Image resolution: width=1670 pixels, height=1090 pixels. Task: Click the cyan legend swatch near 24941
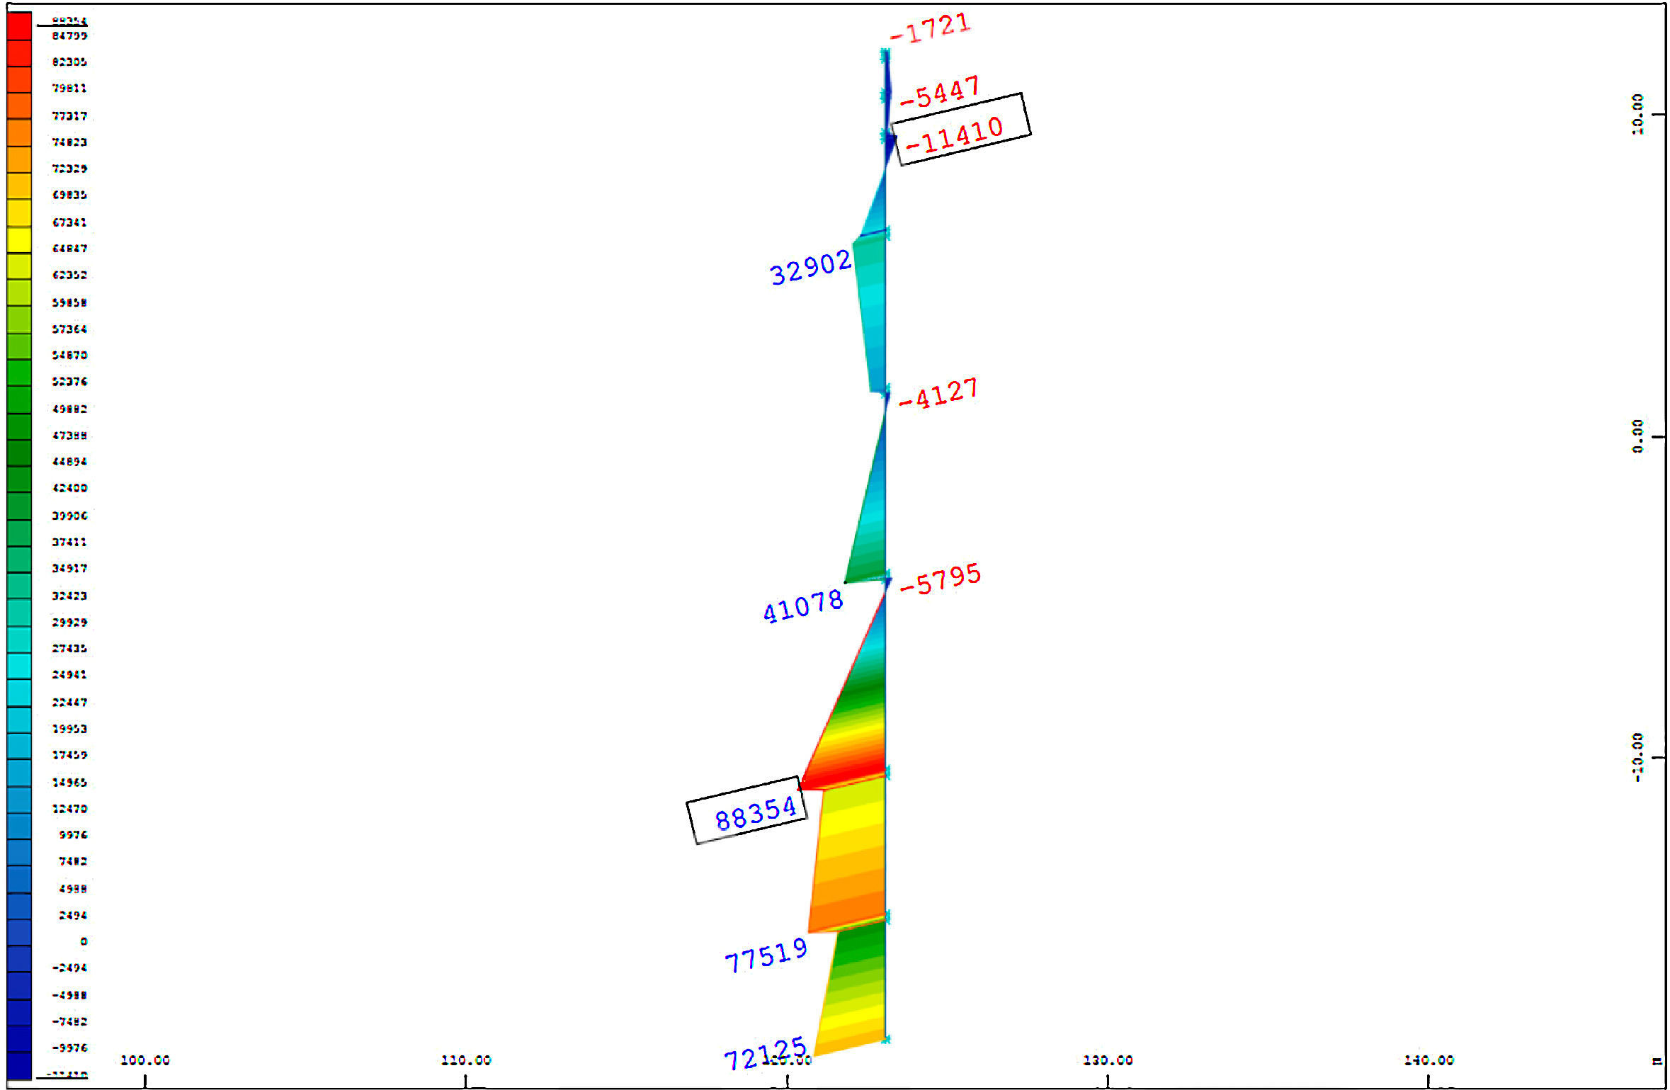[x=19, y=666]
